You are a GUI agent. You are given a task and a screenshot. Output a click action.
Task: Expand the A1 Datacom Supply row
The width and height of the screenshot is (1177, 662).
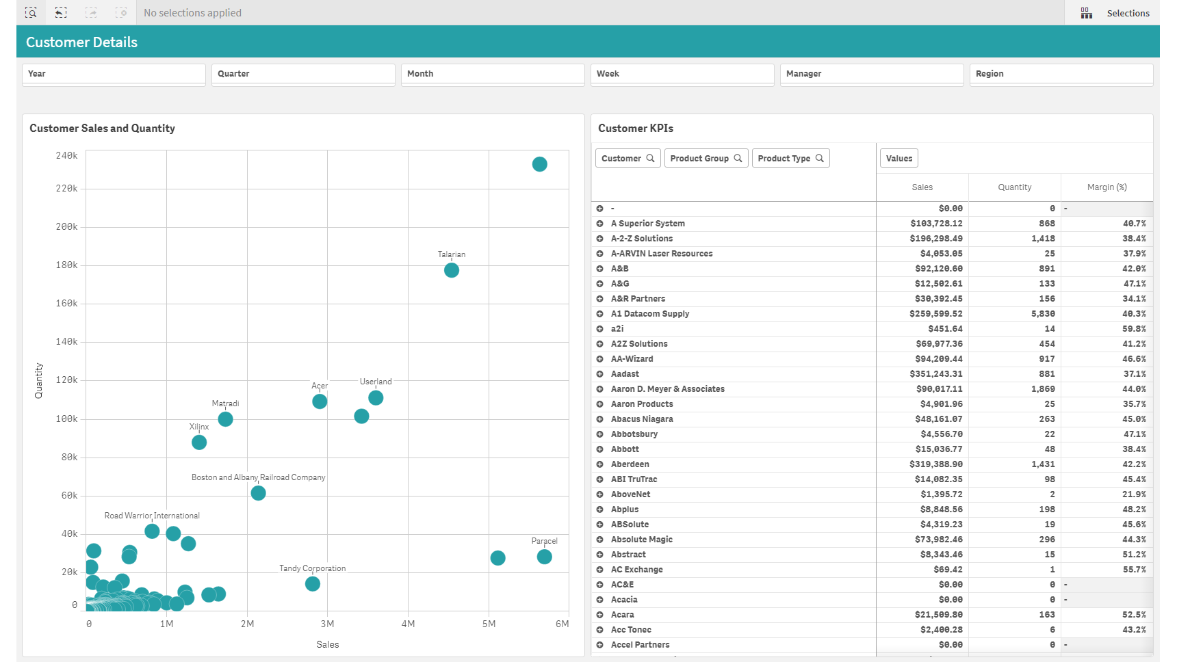(x=600, y=313)
